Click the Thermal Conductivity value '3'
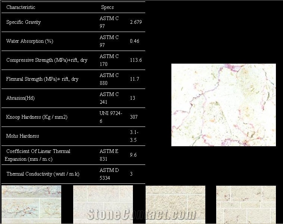This screenshot has height=224, width=283. pyautogui.click(x=131, y=174)
